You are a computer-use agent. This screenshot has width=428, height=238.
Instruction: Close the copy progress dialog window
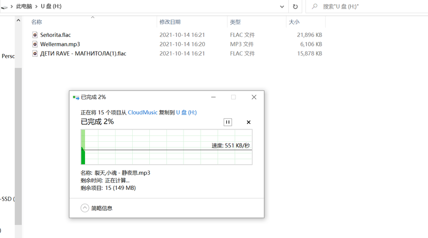254,97
